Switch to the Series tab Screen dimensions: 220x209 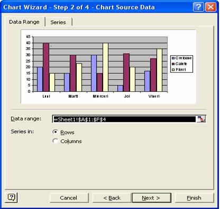58,22
